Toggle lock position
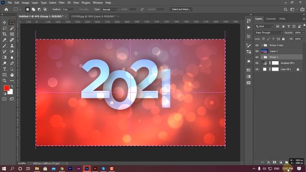The width and height of the screenshot is (306, 172). coord(273,39)
